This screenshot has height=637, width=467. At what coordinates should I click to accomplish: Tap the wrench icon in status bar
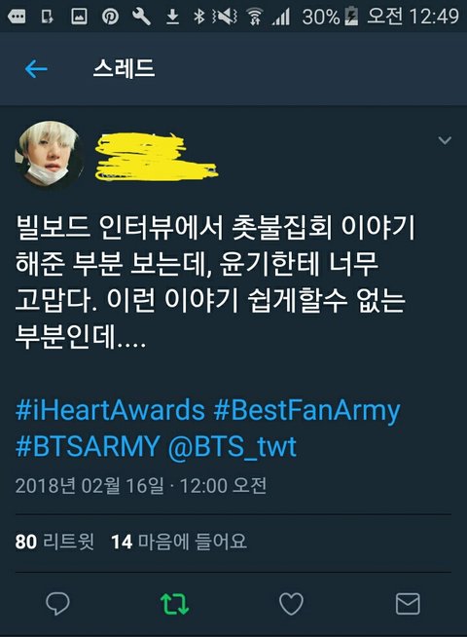[x=142, y=17]
